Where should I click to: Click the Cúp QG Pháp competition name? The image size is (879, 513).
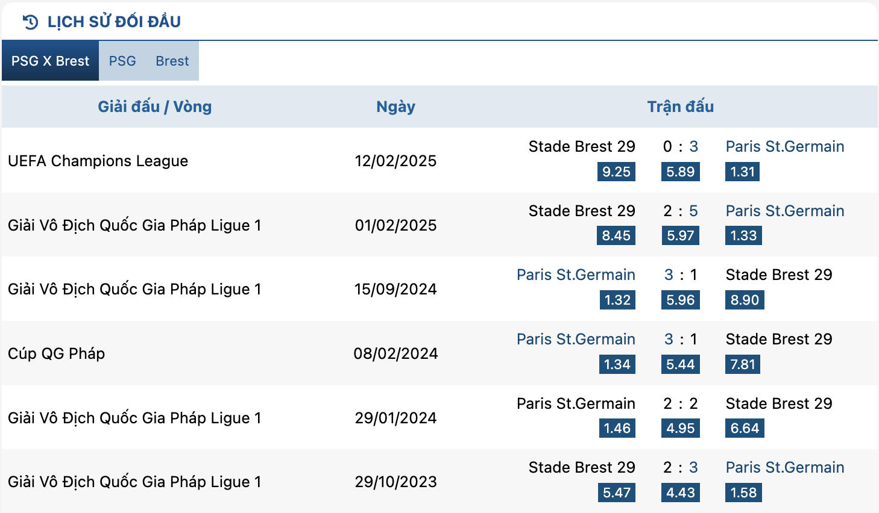(57, 353)
